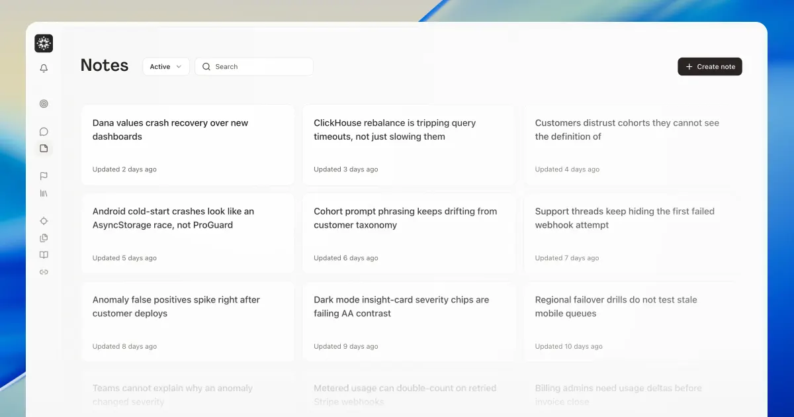Open note 'Cohort prompt phrasing keeps drifting'
Screen dimensions: 794x417
[409, 234]
